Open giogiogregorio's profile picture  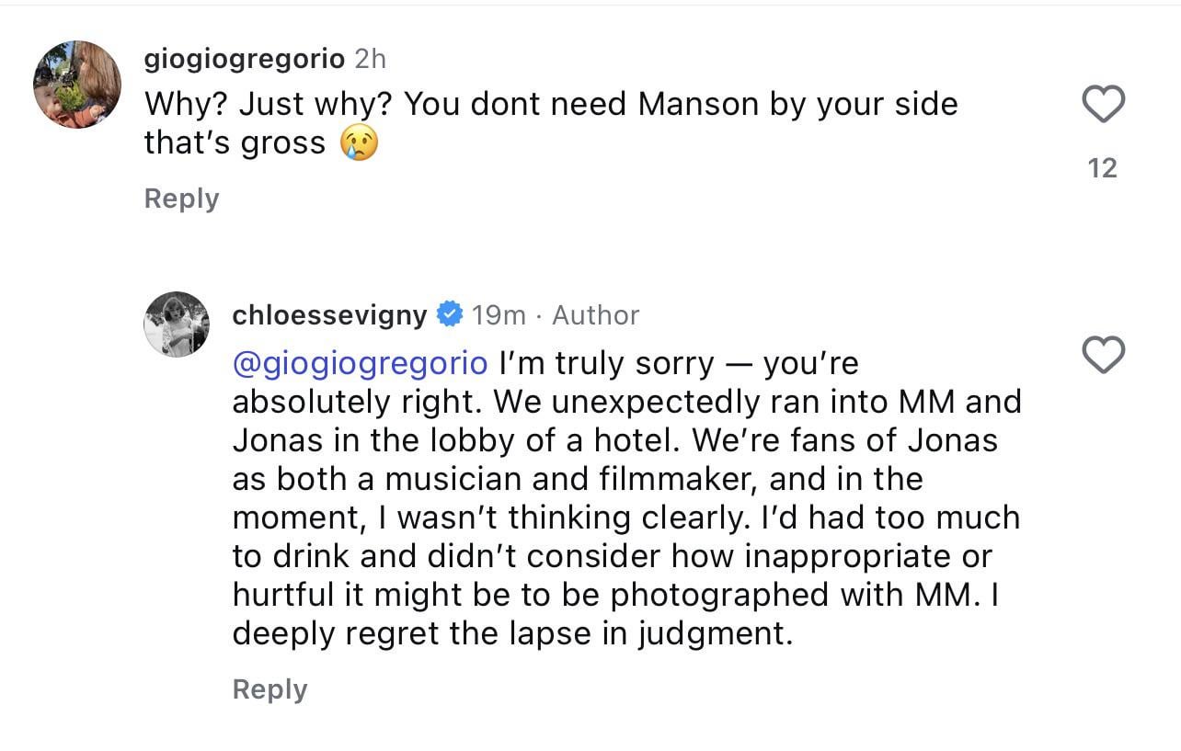(x=77, y=84)
